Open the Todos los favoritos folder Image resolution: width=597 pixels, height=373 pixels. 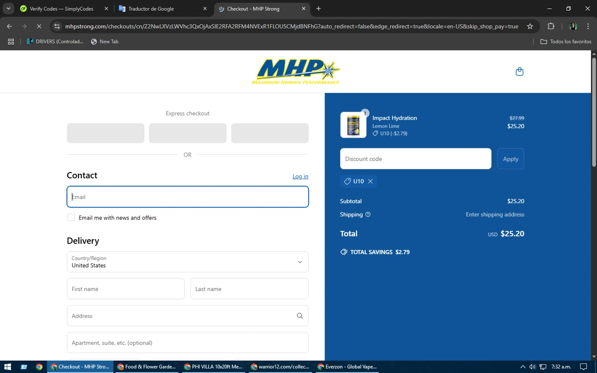(566, 41)
